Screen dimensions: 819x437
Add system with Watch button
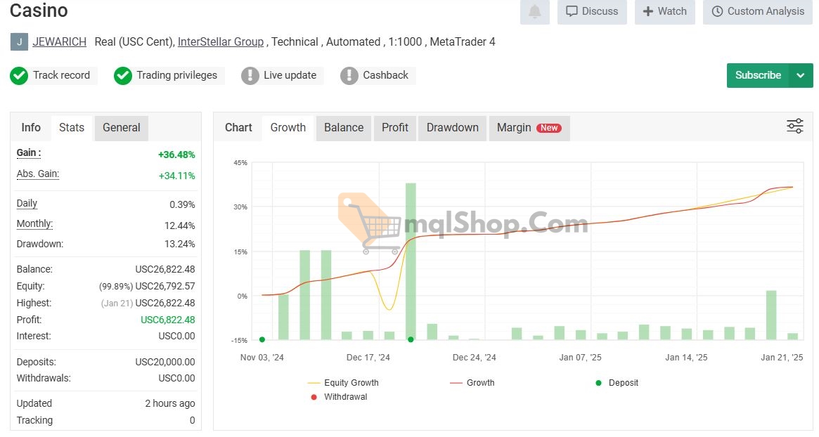point(664,11)
